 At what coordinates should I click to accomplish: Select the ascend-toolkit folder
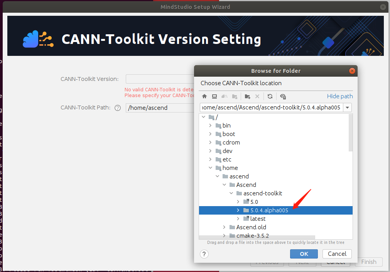(x=275, y=193)
